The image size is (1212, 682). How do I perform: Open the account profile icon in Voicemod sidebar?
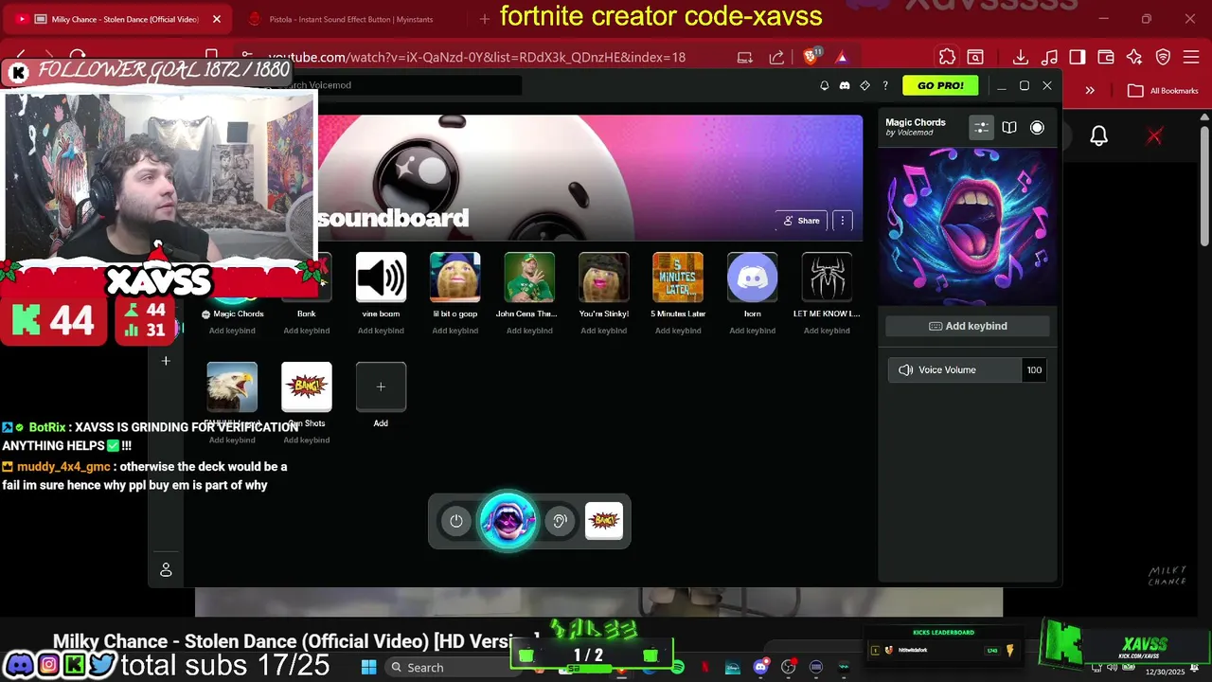[166, 570]
